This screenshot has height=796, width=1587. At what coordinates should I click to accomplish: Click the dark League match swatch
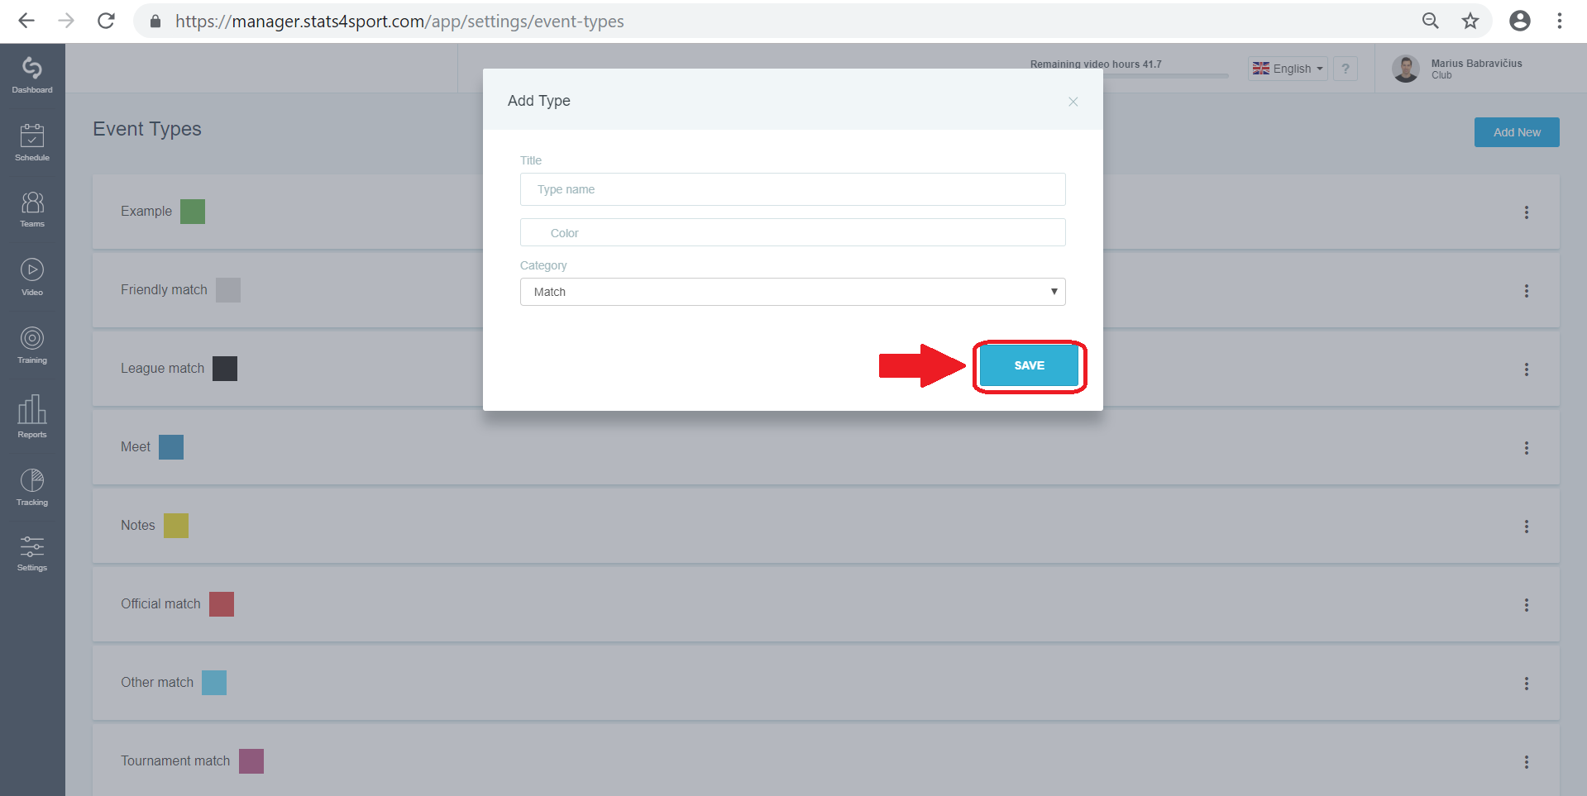pos(225,369)
